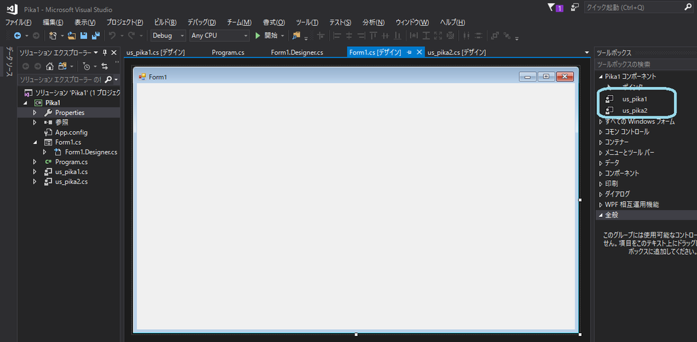Screen dimensions: 697x342
Task: Open the デバッグ(D) menu
Action: pyautogui.click(x=201, y=22)
